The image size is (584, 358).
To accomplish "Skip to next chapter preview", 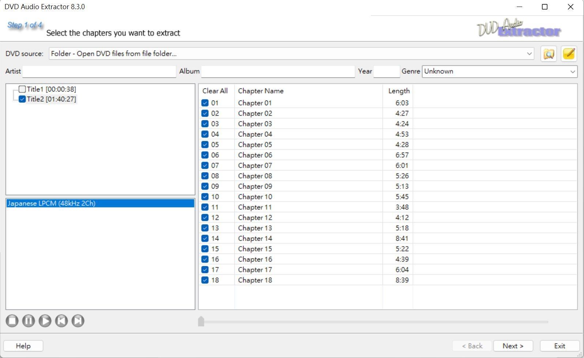I will 78,321.
